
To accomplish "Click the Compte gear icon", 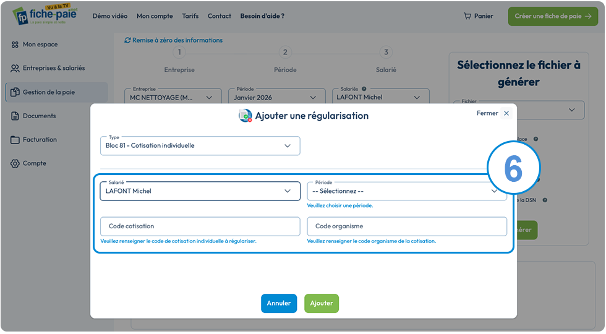I will (x=15, y=163).
